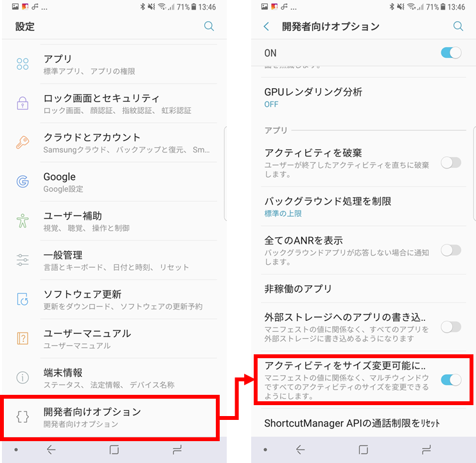Open バックグラウンド処理を制限 limit selector
The image size is (476, 463).
pyautogui.click(x=364, y=206)
